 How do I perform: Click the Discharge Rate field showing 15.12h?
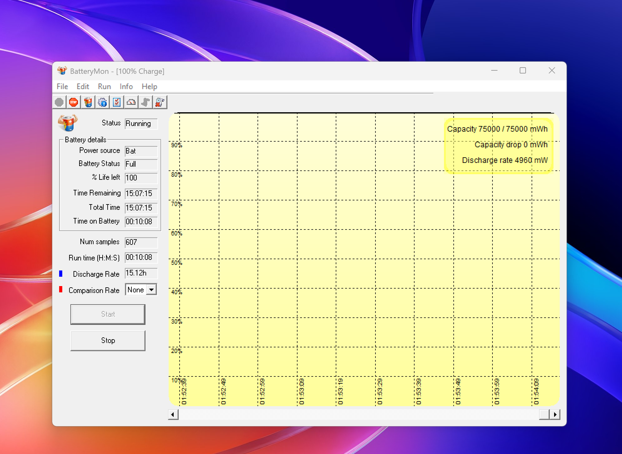[x=141, y=273]
